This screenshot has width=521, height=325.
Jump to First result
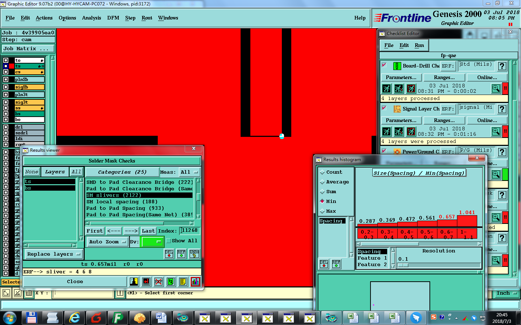(x=95, y=231)
